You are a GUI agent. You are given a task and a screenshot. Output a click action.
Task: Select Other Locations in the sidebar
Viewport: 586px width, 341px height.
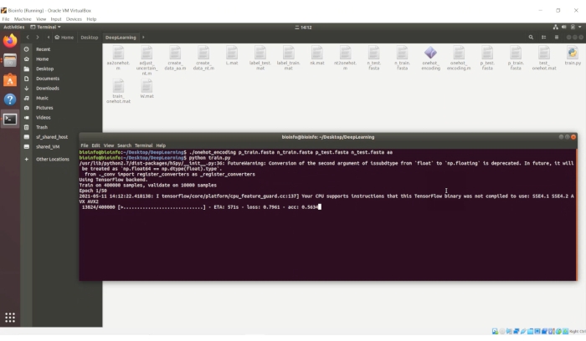pos(53,159)
